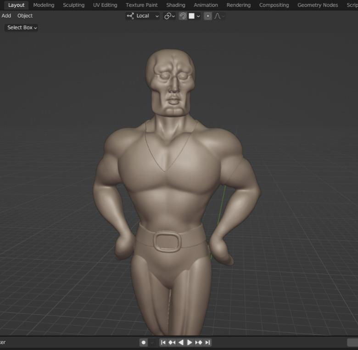Open the Compositing workspace tab
The width and height of the screenshot is (358, 350).
point(274,5)
